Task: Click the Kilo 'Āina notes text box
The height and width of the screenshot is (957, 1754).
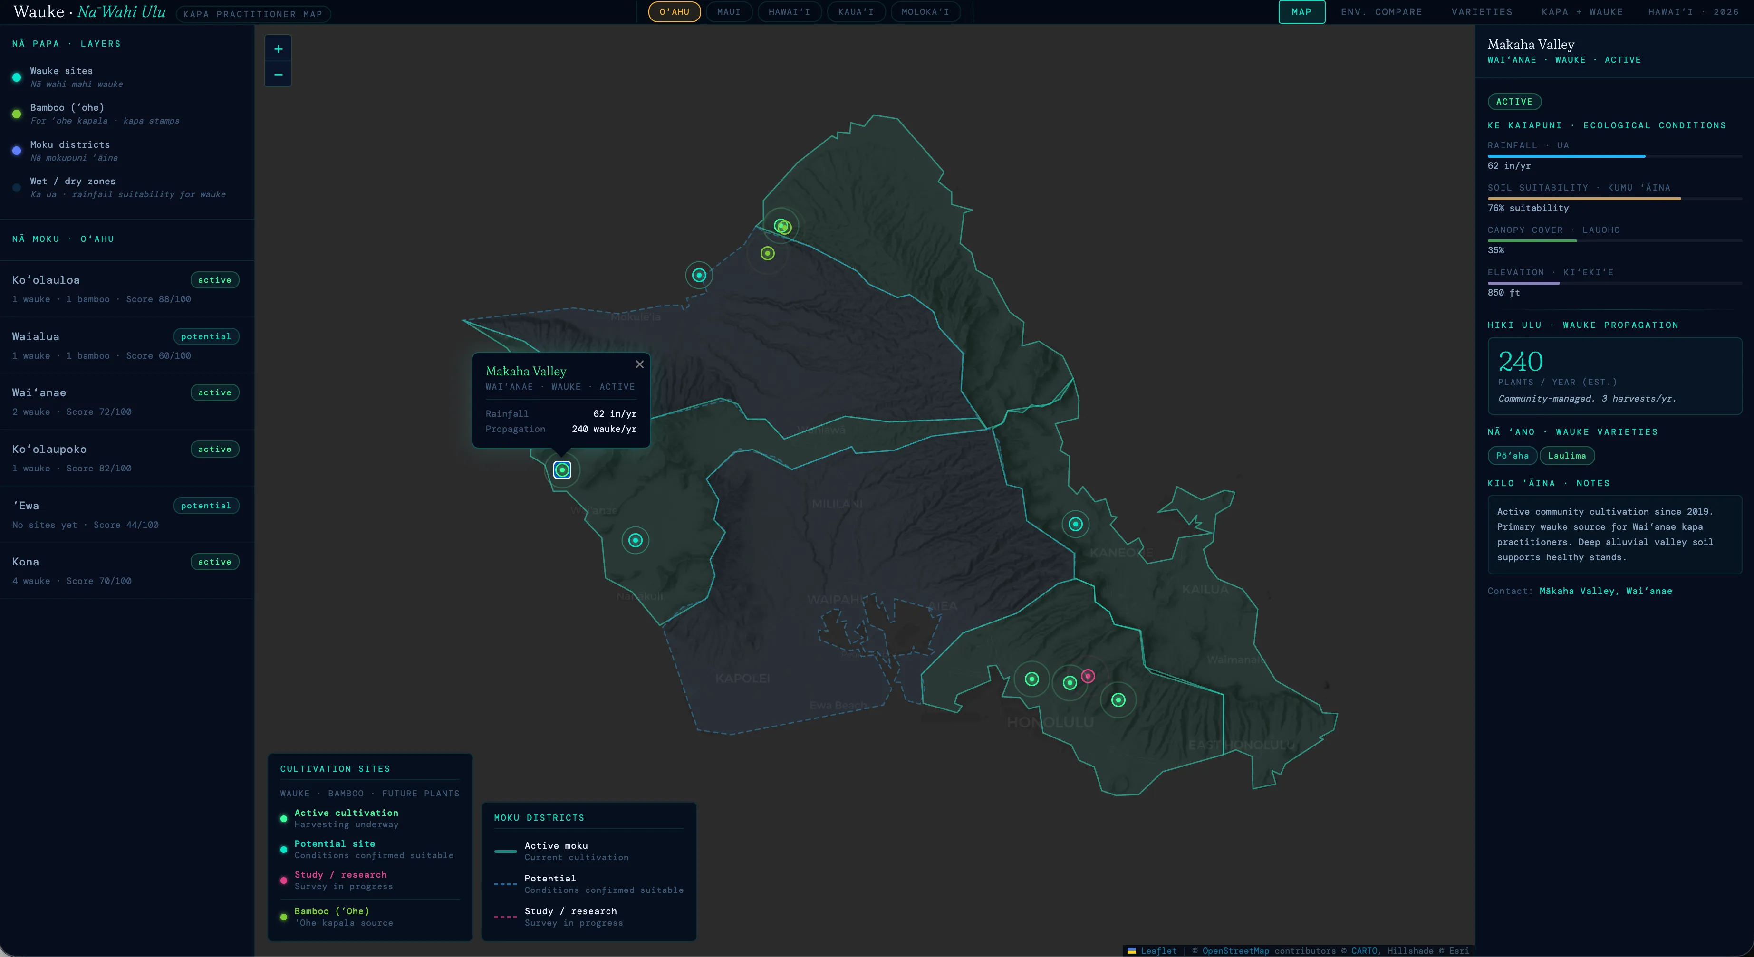Action: pos(1614,534)
